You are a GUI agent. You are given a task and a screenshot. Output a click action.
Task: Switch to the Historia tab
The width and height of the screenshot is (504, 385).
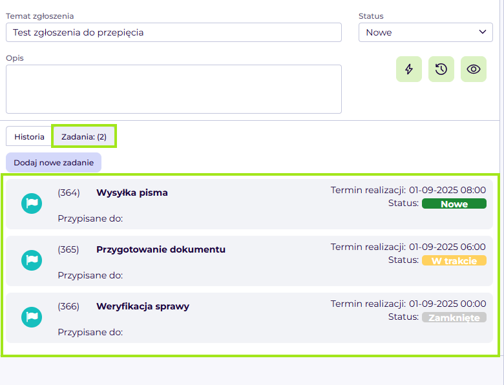pyautogui.click(x=29, y=136)
